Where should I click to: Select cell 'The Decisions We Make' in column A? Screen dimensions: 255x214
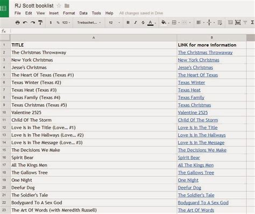pyautogui.click(x=94, y=150)
